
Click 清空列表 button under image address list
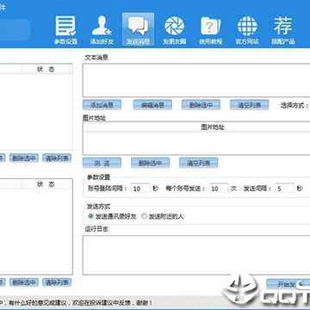point(199,163)
